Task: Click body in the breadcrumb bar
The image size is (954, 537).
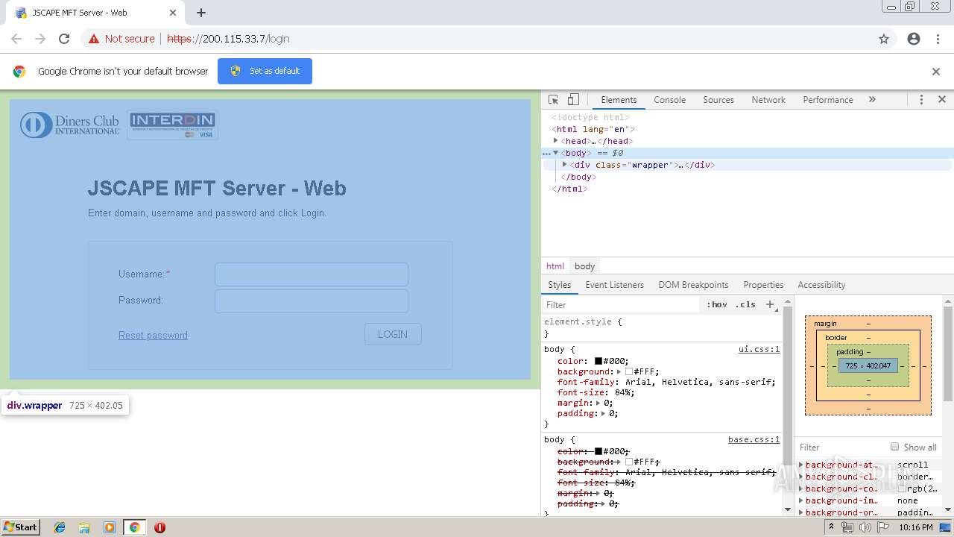Action: [585, 266]
